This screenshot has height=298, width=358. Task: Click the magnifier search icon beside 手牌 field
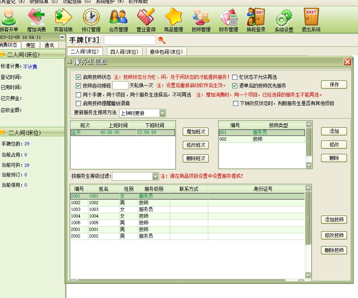(x=162, y=40)
